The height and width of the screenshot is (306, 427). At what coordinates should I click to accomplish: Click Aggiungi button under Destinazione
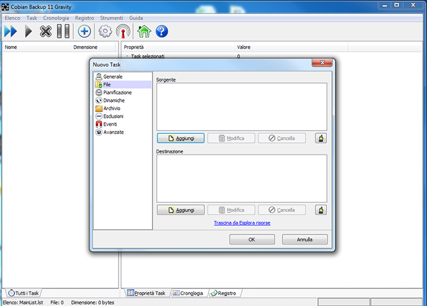click(181, 210)
